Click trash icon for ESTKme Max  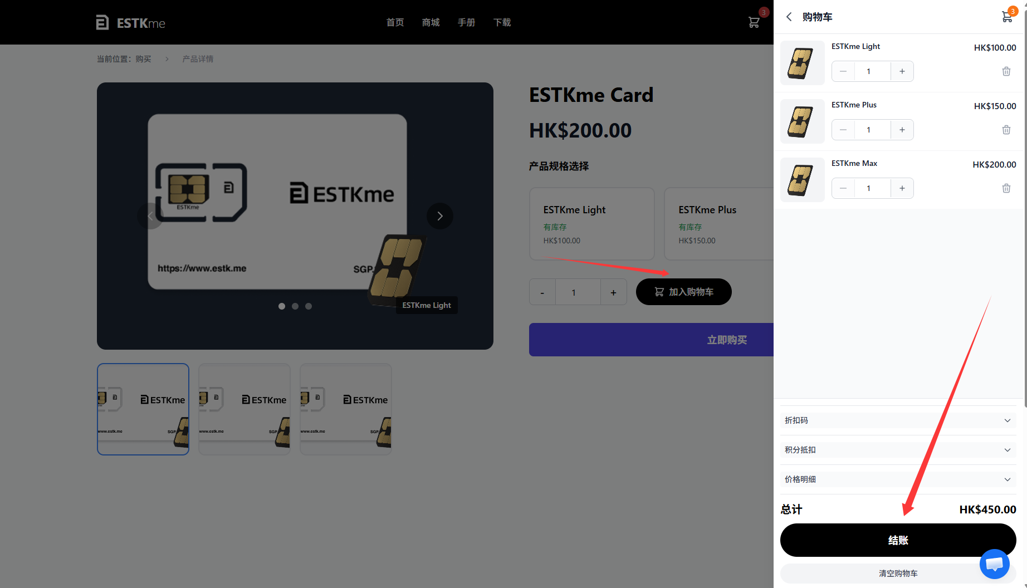[1006, 188]
